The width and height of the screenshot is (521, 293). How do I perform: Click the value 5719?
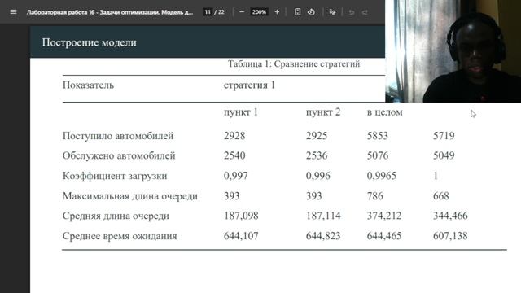(444, 136)
